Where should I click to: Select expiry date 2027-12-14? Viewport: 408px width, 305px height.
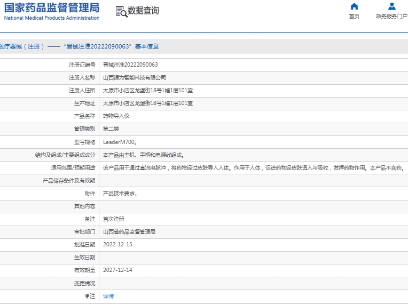[117, 270]
